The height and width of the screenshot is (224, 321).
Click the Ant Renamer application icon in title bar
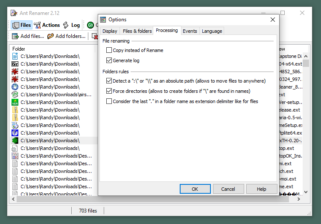(x=14, y=13)
